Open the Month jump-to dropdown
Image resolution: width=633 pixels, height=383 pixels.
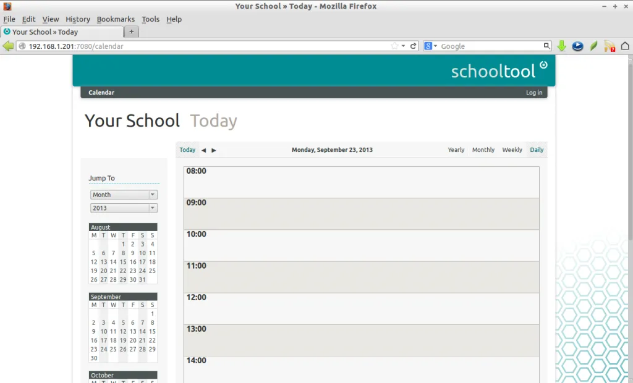tap(124, 194)
